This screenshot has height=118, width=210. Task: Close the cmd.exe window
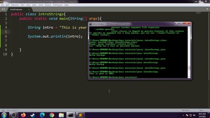click(x=187, y=23)
